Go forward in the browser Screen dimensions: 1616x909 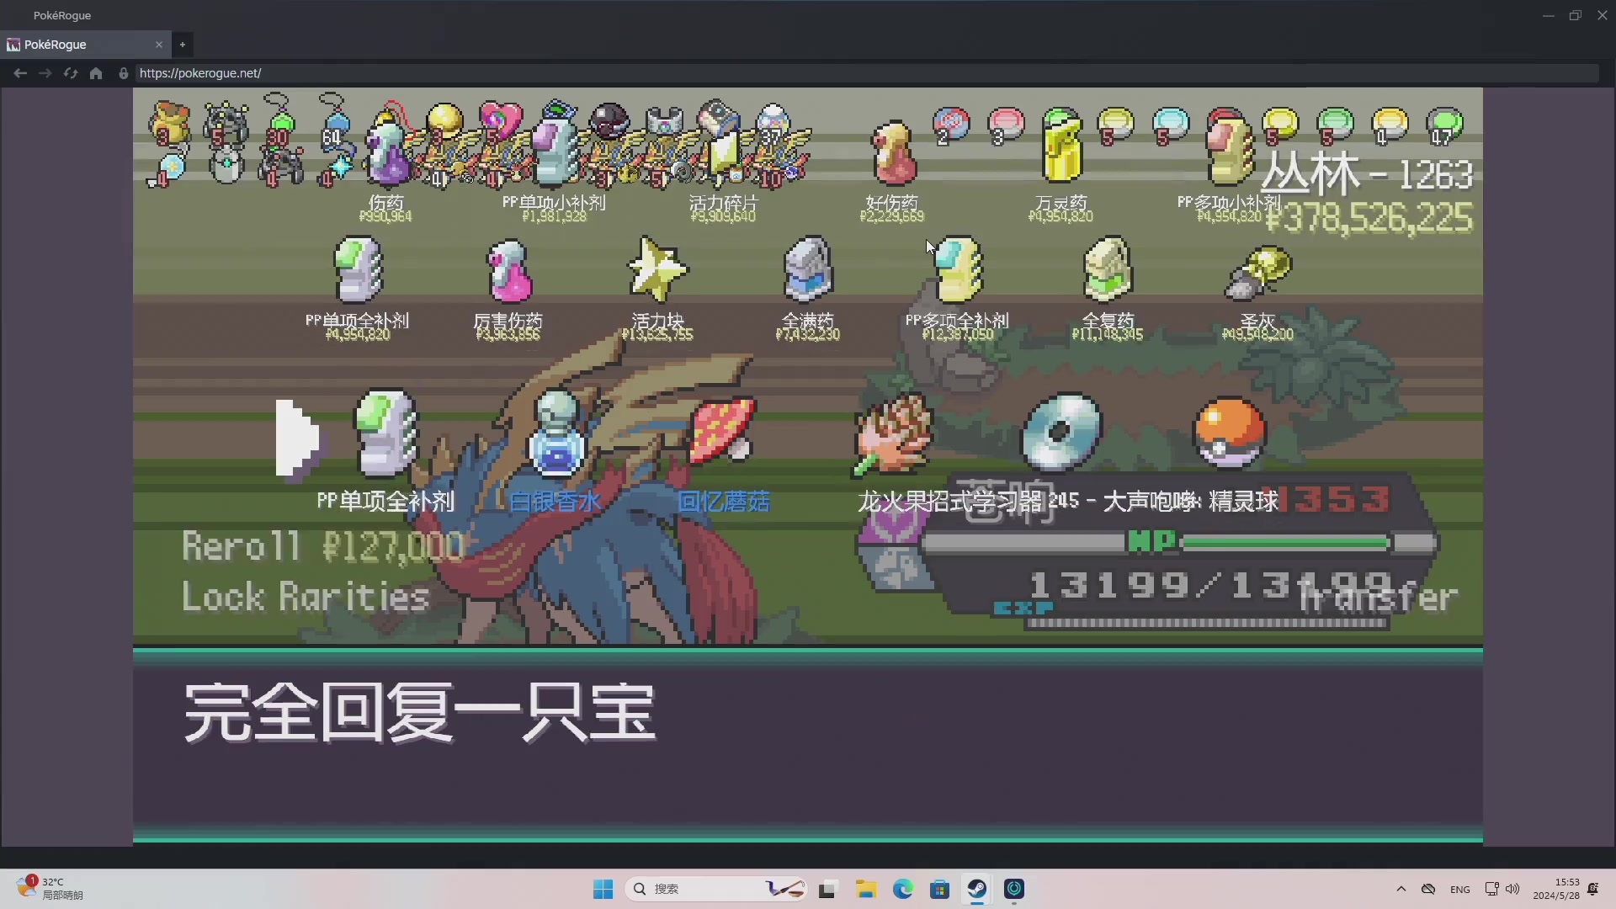[x=45, y=73]
